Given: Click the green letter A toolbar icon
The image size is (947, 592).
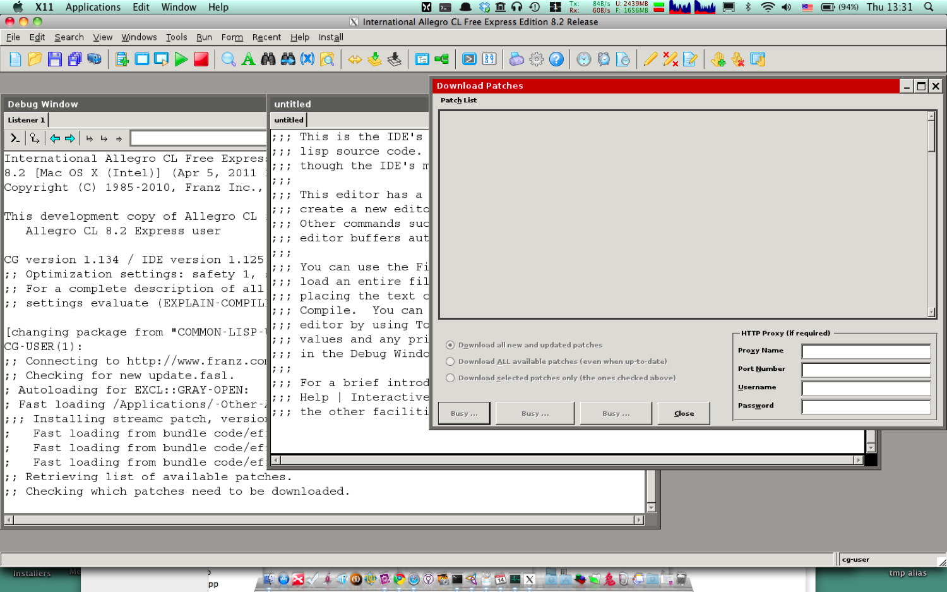Looking at the screenshot, I should tap(249, 59).
